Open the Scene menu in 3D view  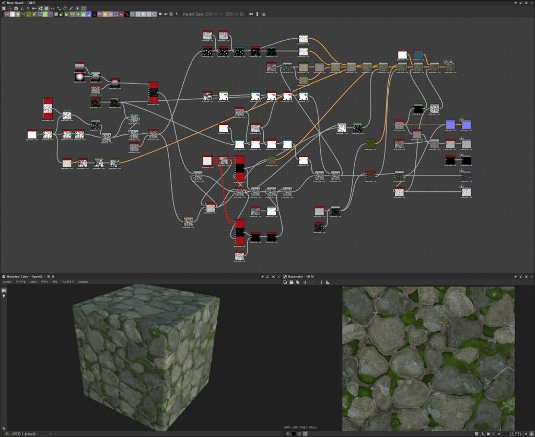click(7, 282)
